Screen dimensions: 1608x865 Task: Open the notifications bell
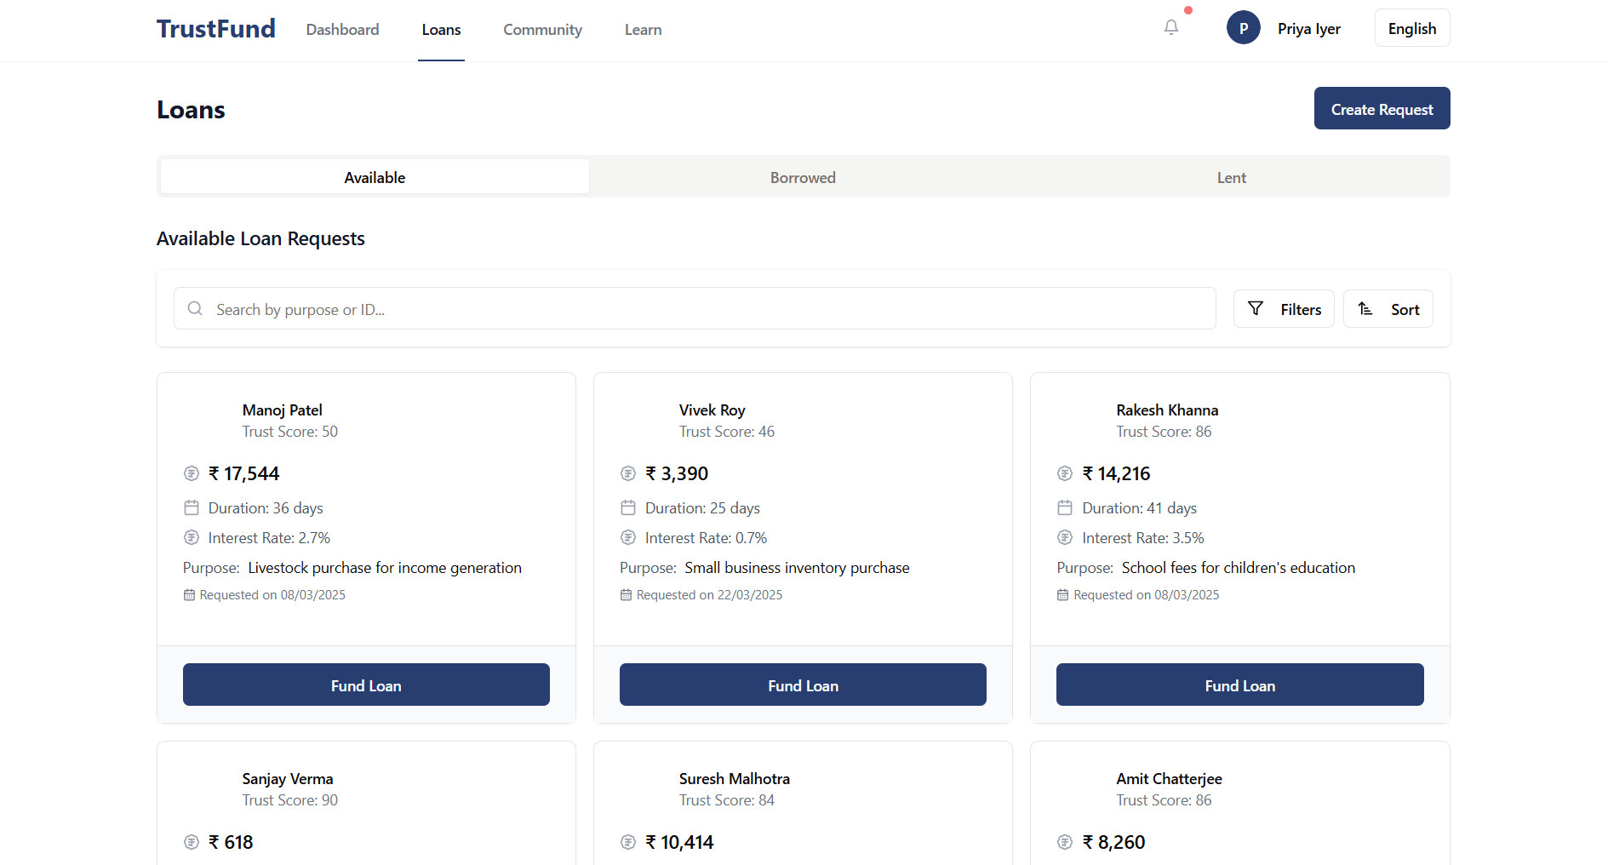pyautogui.click(x=1171, y=28)
